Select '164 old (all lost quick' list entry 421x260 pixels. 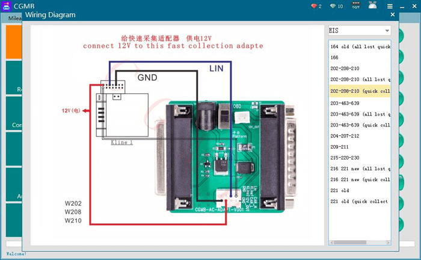pos(360,46)
